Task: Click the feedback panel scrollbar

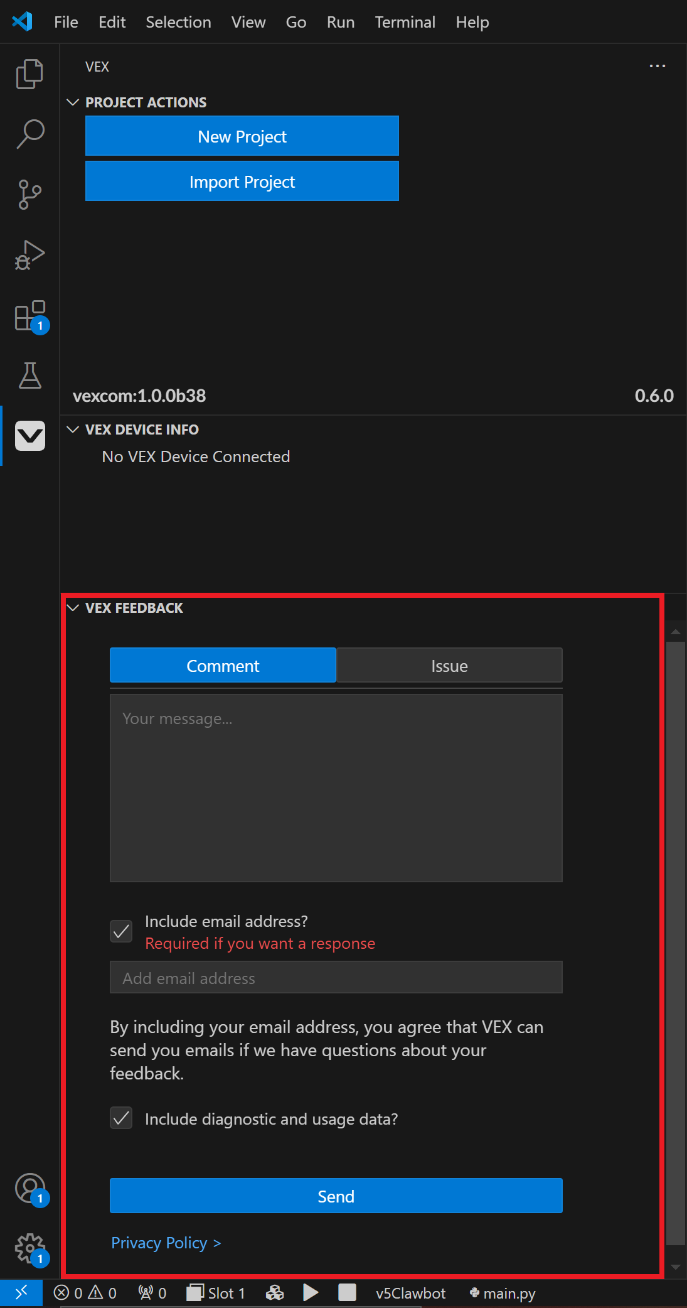Action: tap(675, 942)
